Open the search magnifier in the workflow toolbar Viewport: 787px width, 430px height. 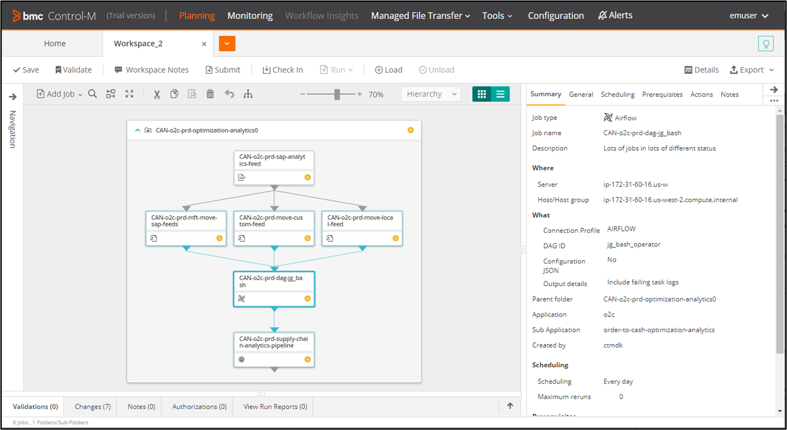[x=92, y=94]
